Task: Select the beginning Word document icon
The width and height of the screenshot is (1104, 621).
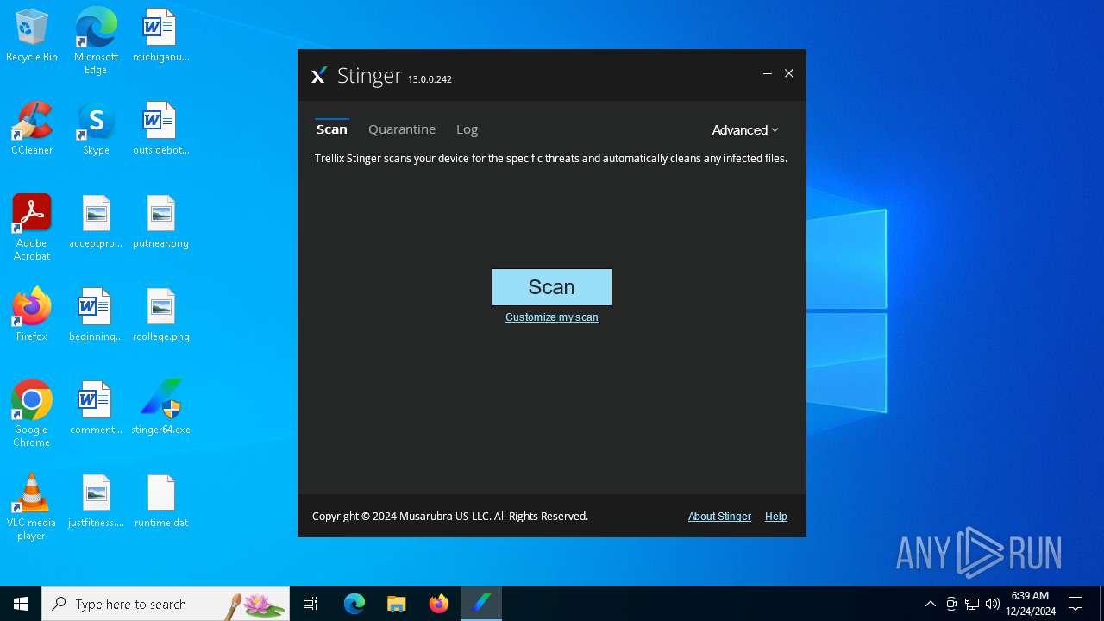Action: (96, 316)
